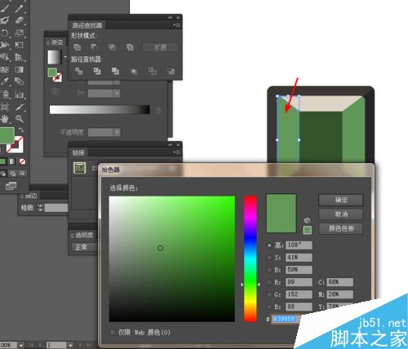Click the 取消 cancel button

[x=341, y=214]
